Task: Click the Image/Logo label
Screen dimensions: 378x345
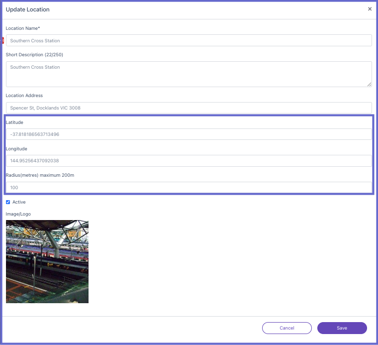Action: tap(18, 214)
